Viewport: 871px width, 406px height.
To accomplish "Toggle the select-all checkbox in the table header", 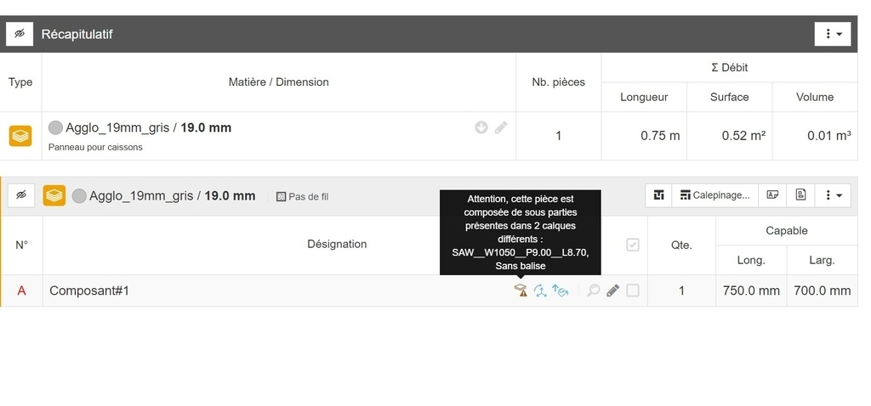I will (x=633, y=245).
